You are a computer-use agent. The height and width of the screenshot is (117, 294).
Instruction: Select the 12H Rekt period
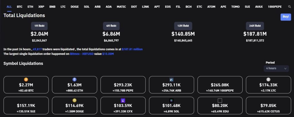[x=183, y=26]
